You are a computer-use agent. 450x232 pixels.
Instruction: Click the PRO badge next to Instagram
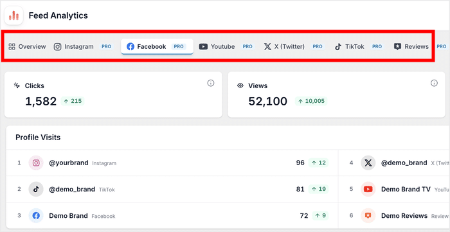click(x=107, y=46)
